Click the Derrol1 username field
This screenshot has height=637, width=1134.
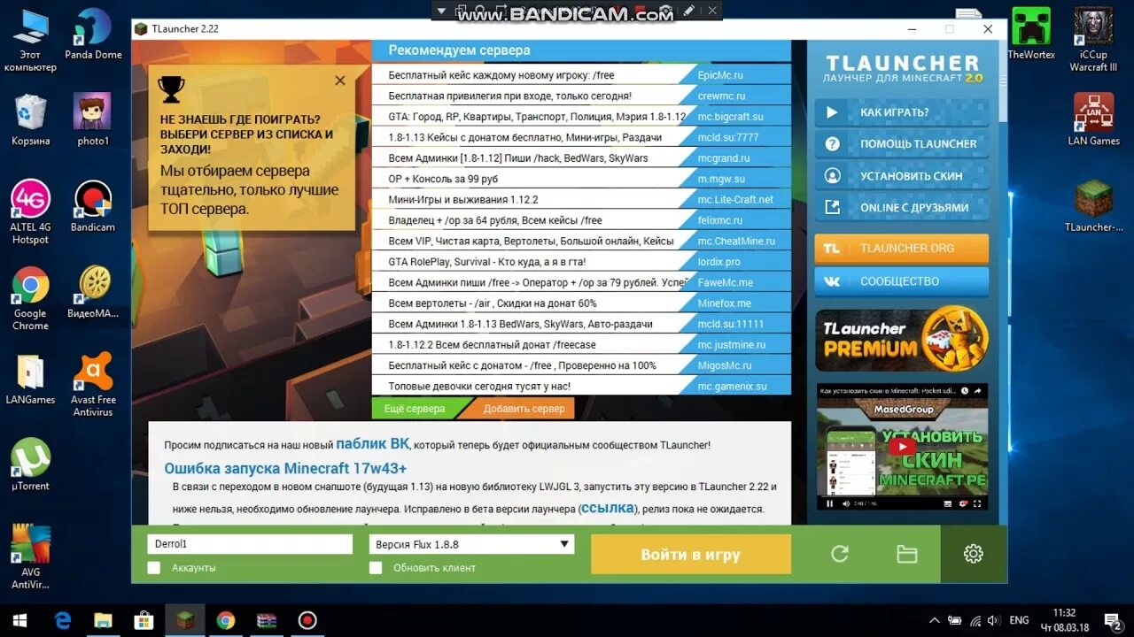[250, 544]
